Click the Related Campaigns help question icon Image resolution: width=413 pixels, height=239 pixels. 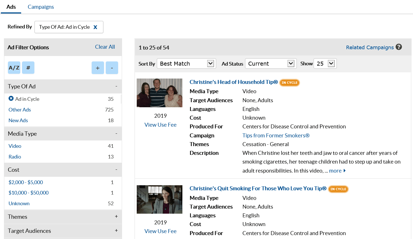[x=399, y=47]
